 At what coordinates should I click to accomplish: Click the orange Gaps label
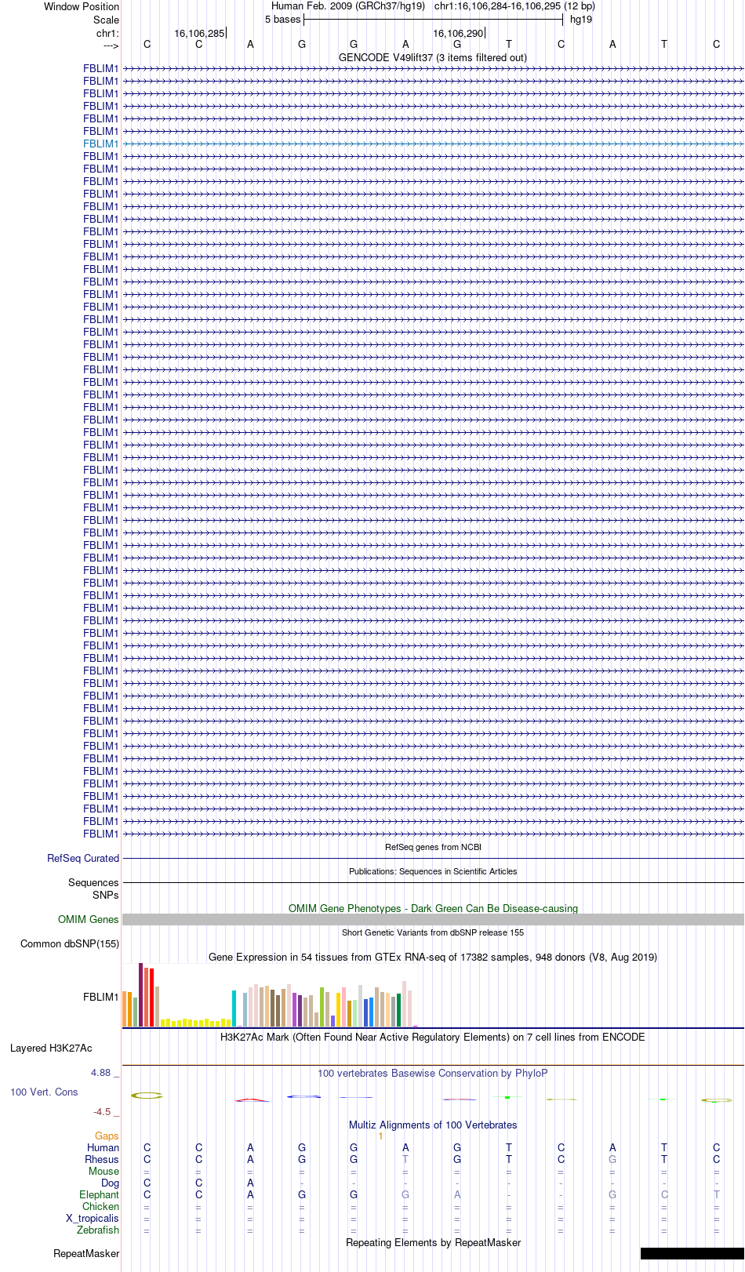[x=107, y=1136]
